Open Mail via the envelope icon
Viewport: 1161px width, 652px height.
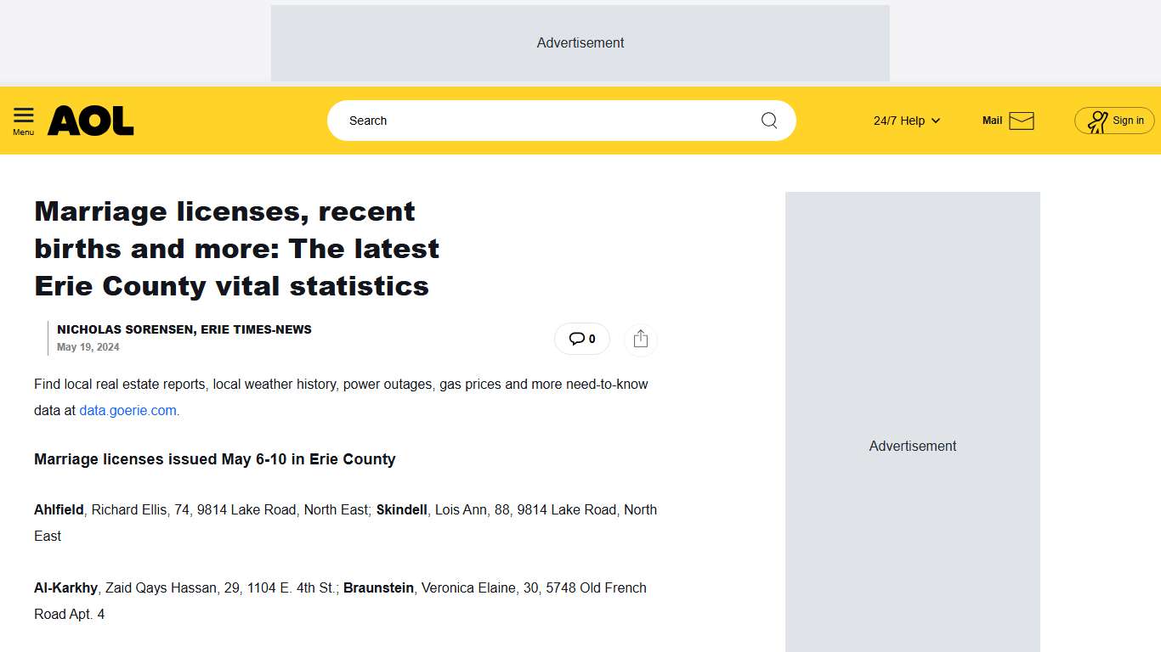(1021, 121)
